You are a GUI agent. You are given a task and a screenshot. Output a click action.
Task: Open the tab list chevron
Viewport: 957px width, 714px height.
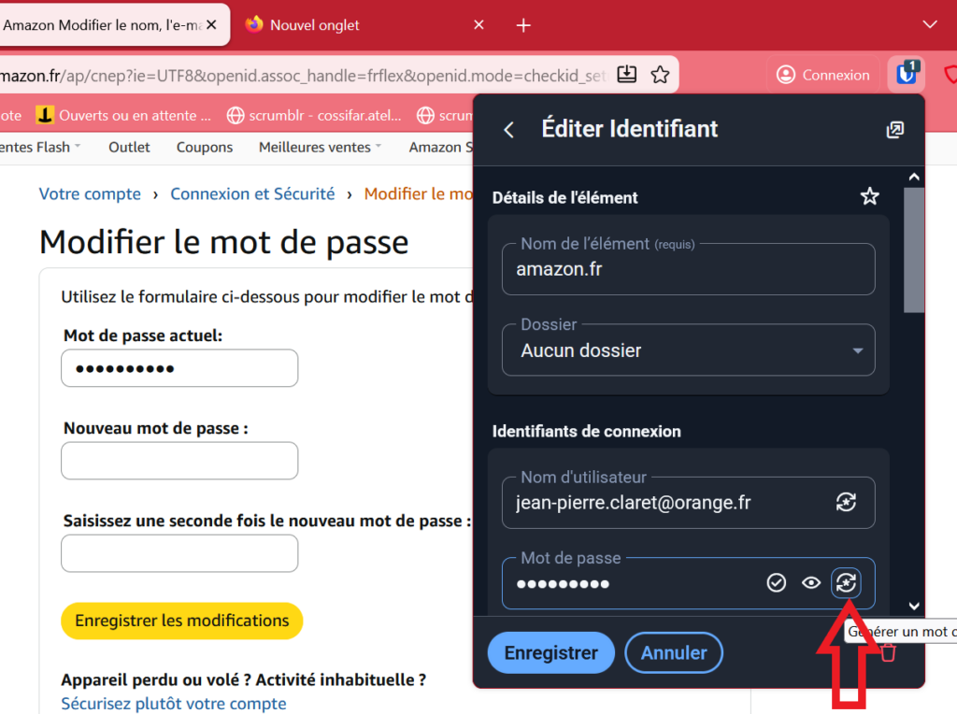point(929,24)
